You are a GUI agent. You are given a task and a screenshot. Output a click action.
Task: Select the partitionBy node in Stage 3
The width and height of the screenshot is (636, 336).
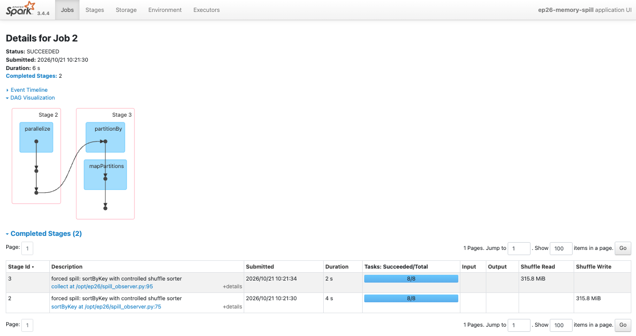pos(105,137)
